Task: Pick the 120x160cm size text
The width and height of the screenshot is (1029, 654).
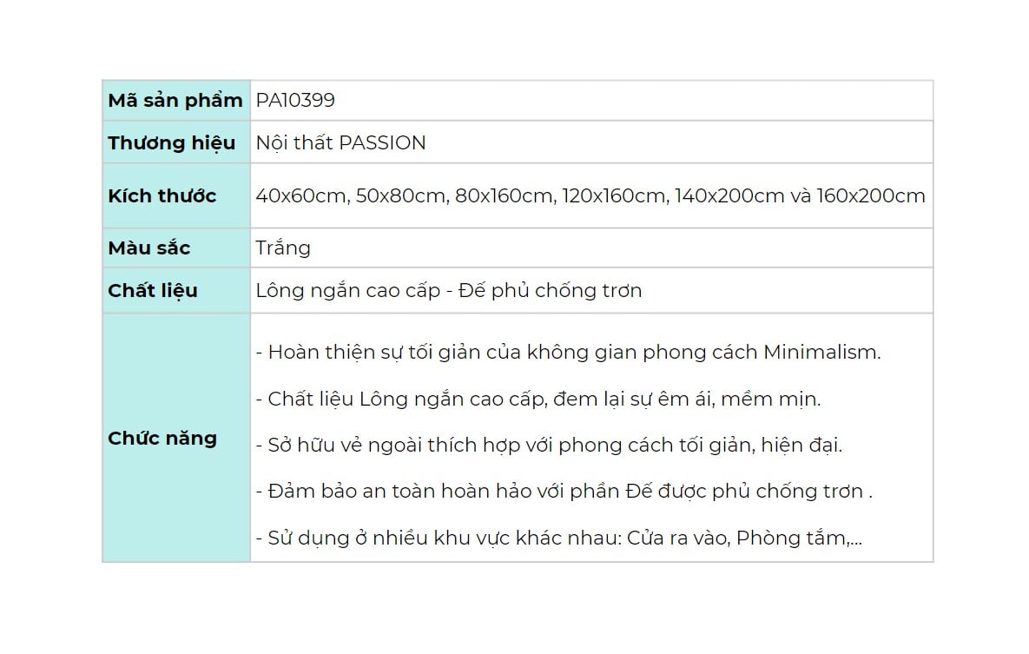Action: tap(614, 196)
